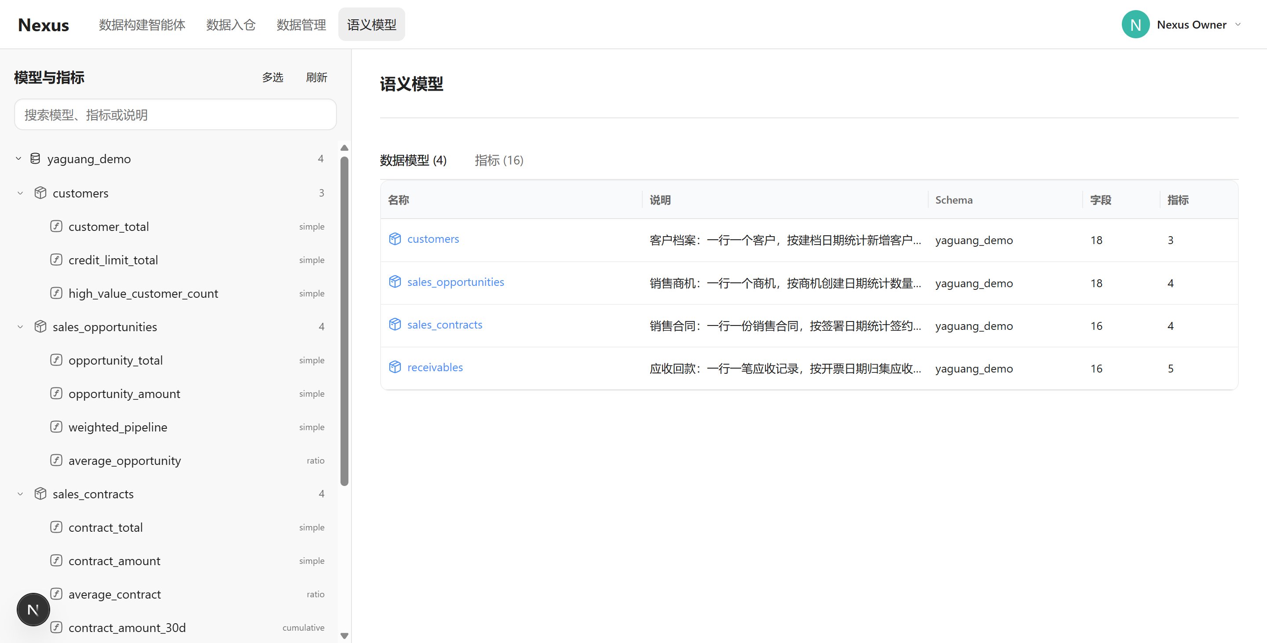Switch to the 数据管理 nav tab
This screenshot has height=643, width=1267.
click(301, 25)
